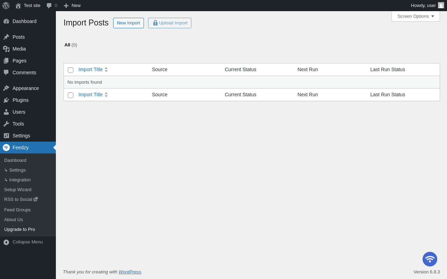Sort by Import Title in footer

pos(90,95)
